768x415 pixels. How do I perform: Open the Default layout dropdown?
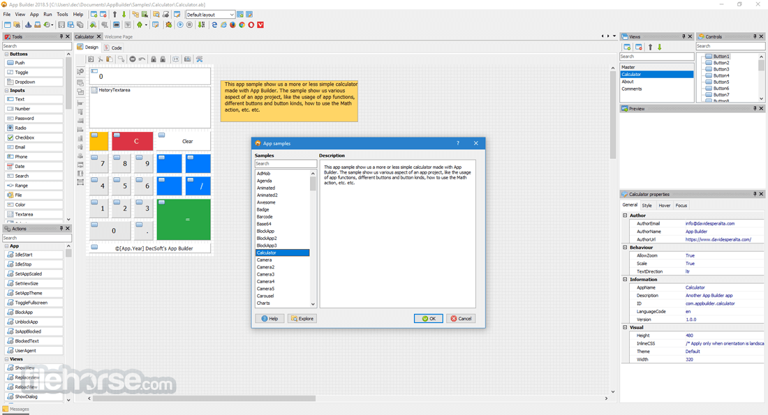[x=210, y=15]
